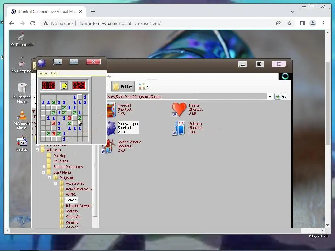Click the Go button next to address bar
Image resolution: width=335 pixels, height=251 pixels.
click(x=280, y=96)
